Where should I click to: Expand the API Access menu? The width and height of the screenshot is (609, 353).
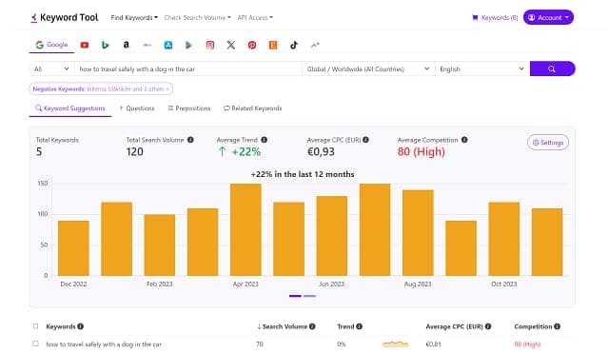255,17
